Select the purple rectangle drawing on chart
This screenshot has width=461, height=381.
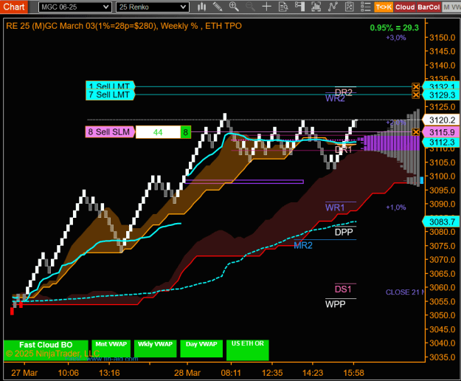[244, 182]
